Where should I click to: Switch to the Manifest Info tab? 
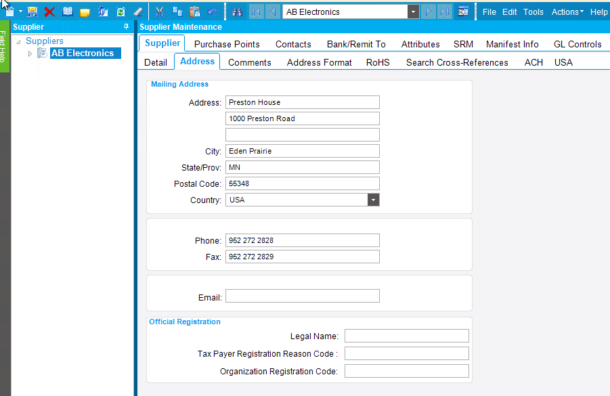(512, 45)
